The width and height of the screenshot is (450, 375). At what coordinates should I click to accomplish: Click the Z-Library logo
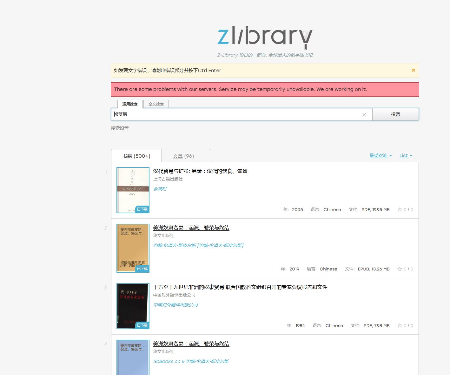[265, 38]
